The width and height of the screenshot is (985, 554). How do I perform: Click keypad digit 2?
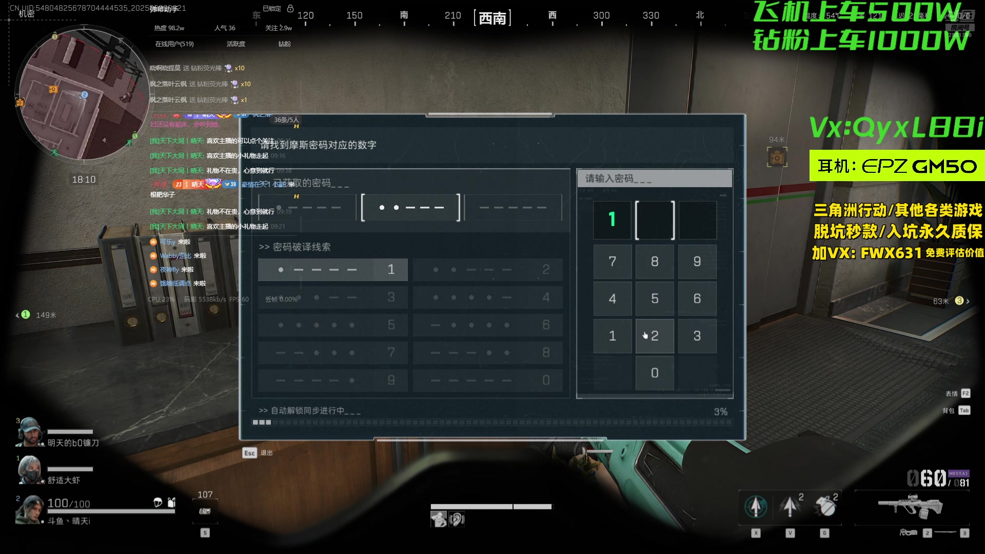pos(655,336)
